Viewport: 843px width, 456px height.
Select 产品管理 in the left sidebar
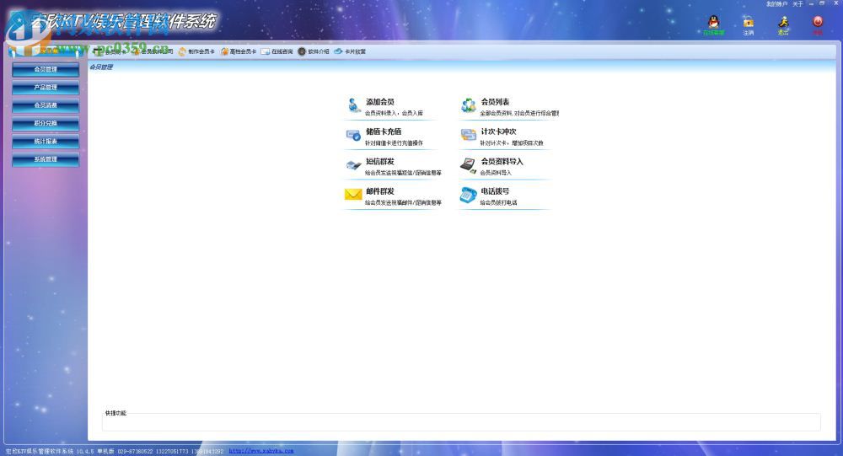pyautogui.click(x=46, y=87)
